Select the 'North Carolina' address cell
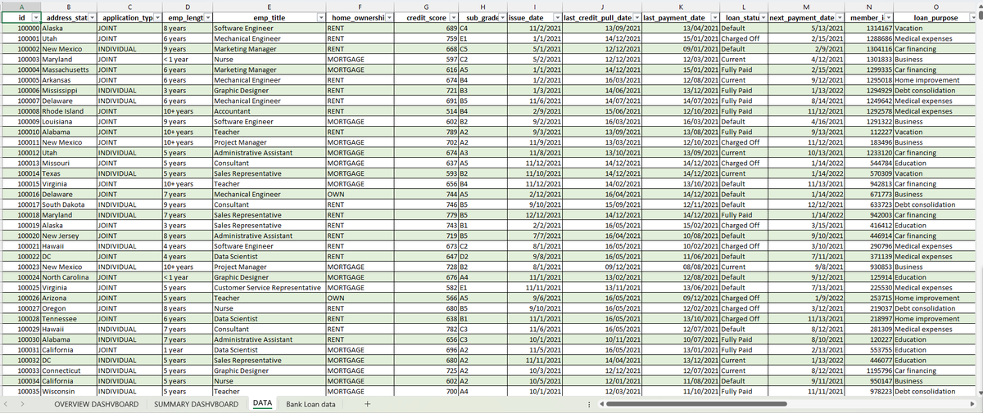The image size is (983, 413). coord(69,277)
